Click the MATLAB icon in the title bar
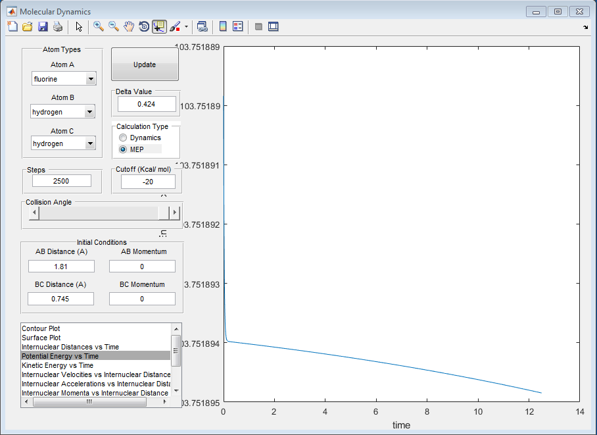The height and width of the screenshot is (435, 597). [x=11, y=11]
